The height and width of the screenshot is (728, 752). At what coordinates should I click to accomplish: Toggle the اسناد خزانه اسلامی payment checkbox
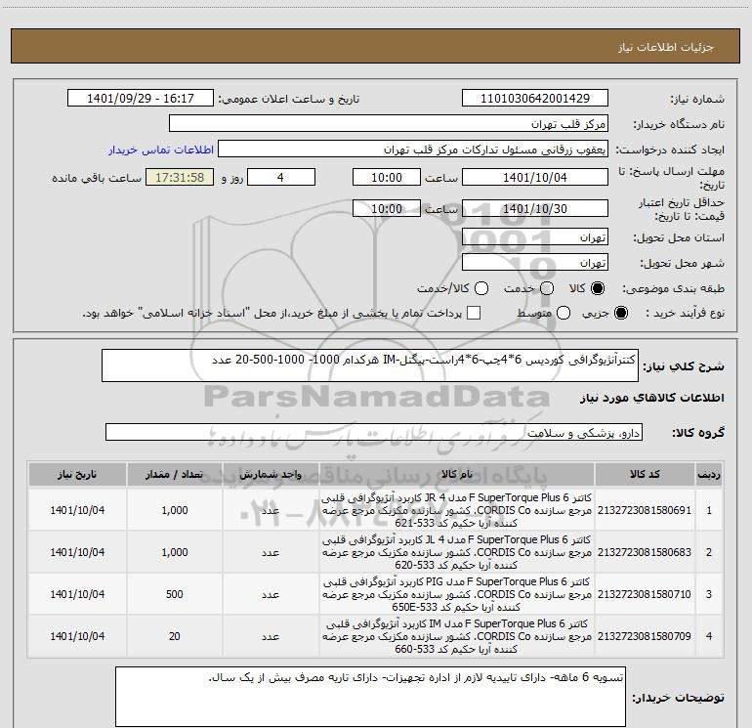click(474, 313)
